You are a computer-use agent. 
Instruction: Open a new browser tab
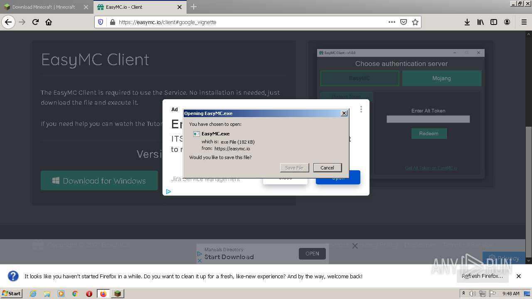(194, 7)
